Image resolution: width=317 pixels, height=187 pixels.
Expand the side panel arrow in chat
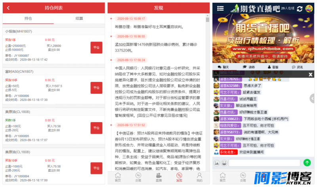(312, 98)
